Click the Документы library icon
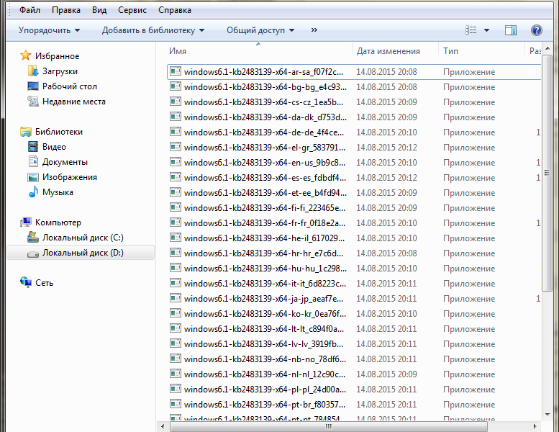The height and width of the screenshot is (432, 559). click(x=33, y=161)
